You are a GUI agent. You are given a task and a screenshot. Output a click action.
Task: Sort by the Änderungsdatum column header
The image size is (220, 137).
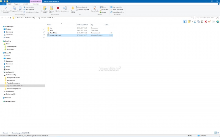point(84,25)
